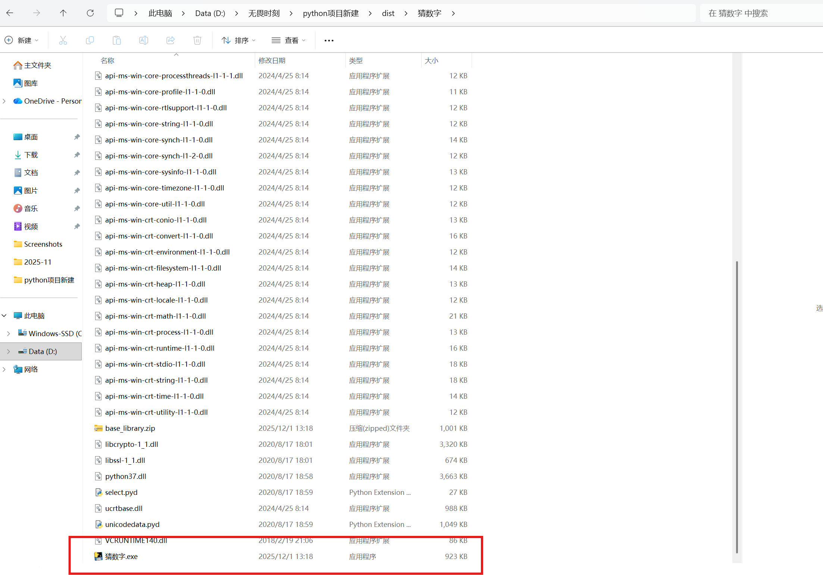Click the Copy icon in toolbar
This screenshot has width=823, height=575.
point(90,40)
